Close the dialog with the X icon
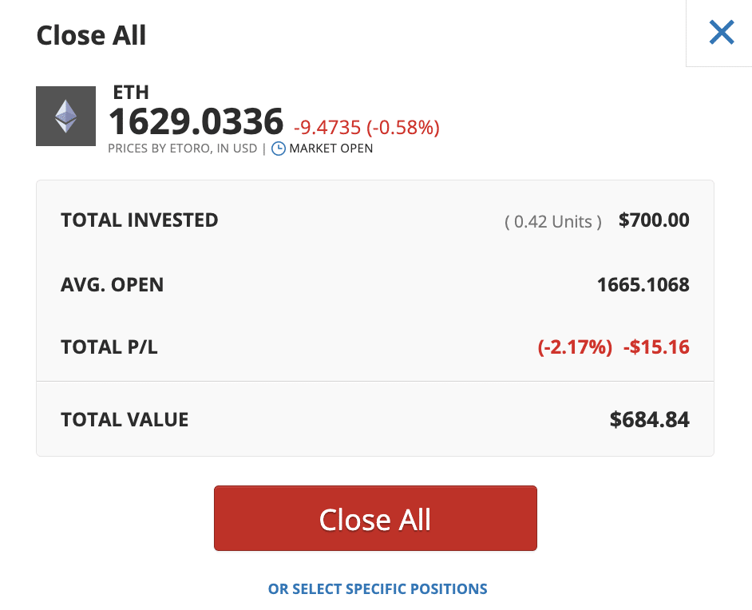The height and width of the screenshot is (610, 752). pyautogui.click(x=722, y=32)
